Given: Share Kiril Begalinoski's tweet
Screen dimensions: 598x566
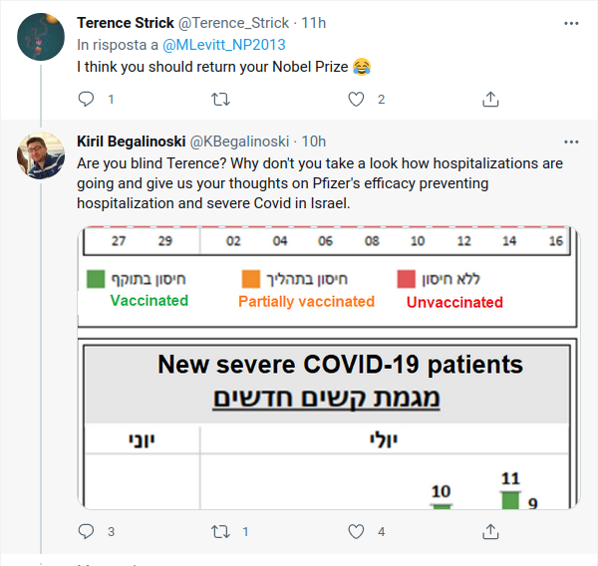Looking at the screenshot, I should pyautogui.click(x=490, y=532).
